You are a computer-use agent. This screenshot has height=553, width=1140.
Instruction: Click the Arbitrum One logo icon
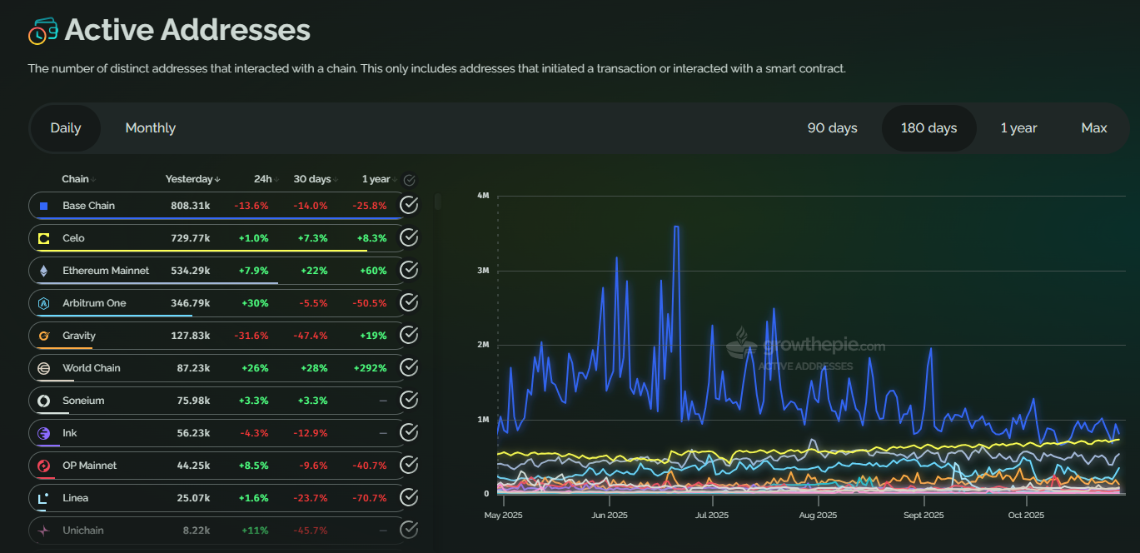(x=44, y=303)
